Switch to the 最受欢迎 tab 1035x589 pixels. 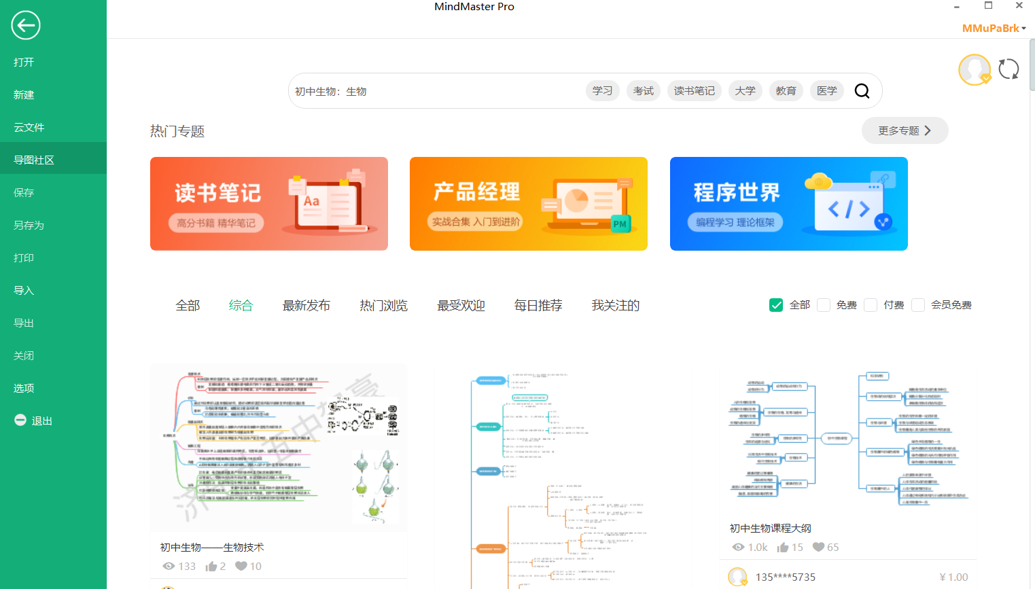click(461, 306)
